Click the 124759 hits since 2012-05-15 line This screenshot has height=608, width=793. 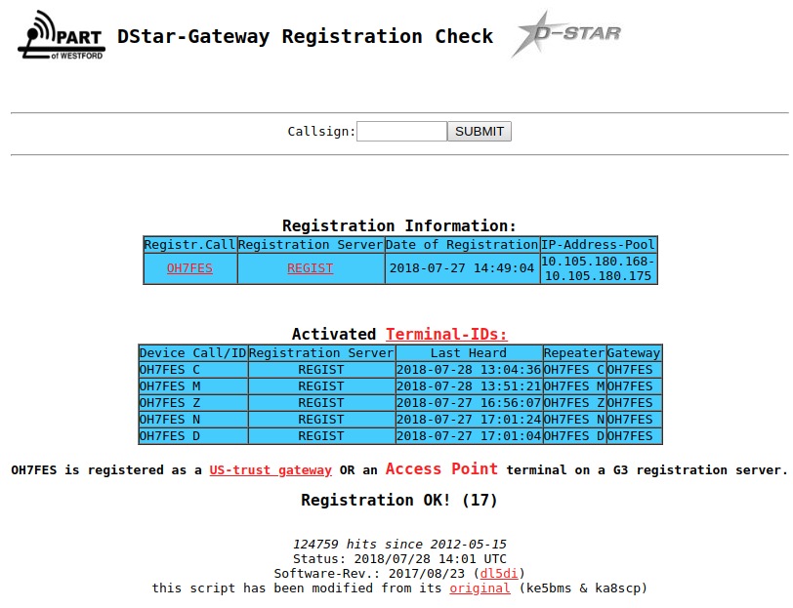(399, 544)
